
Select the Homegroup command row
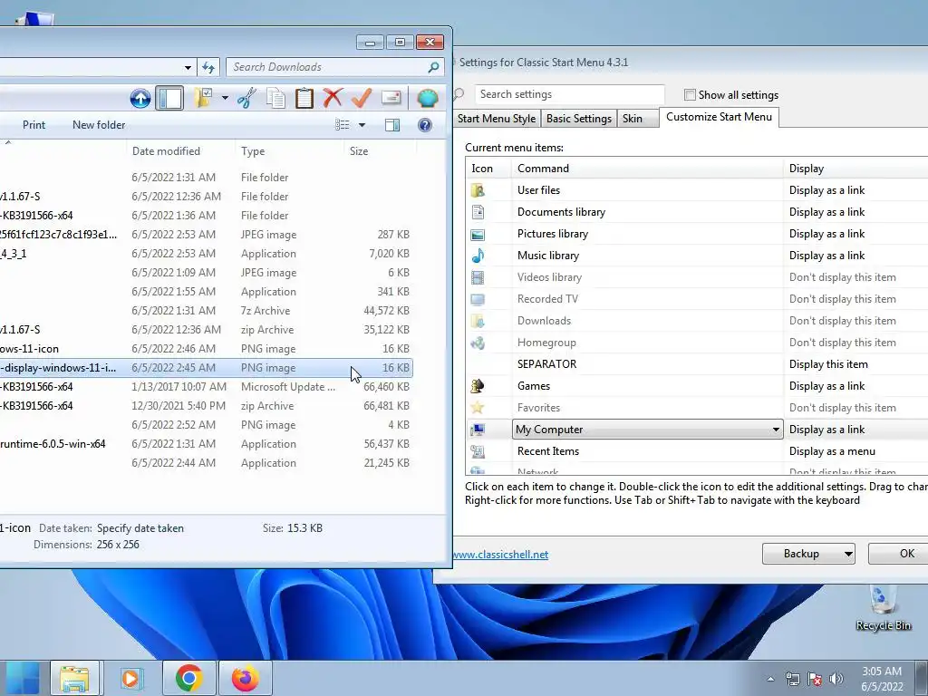(x=546, y=343)
